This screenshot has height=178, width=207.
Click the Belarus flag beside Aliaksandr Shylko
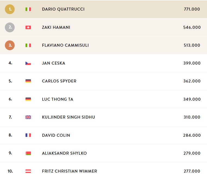point(28,153)
